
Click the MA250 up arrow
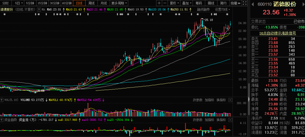point(190,9)
